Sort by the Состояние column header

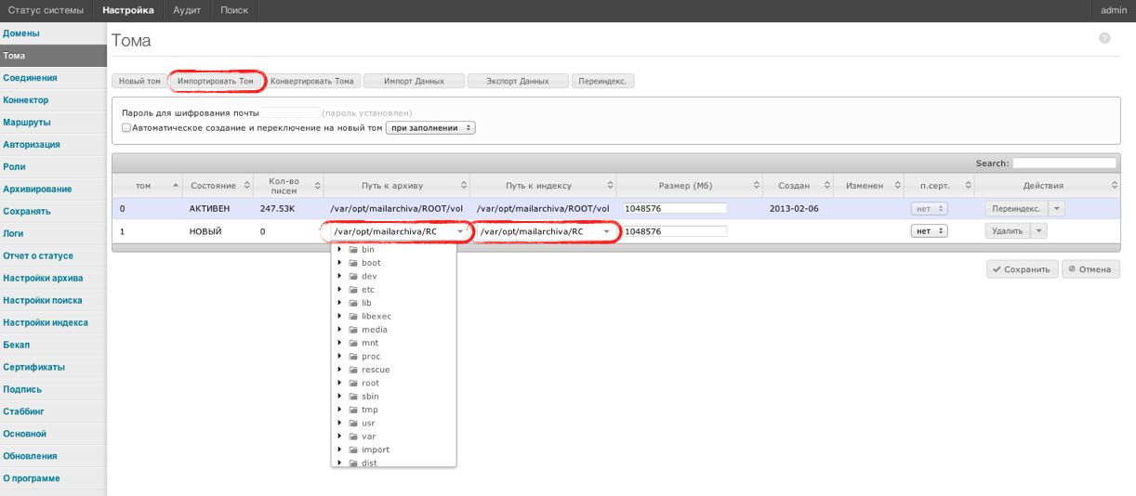pos(218,186)
